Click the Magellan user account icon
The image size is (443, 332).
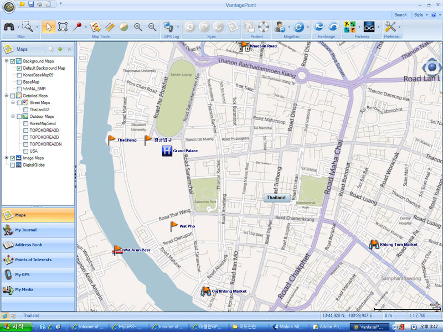(x=280, y=27)
